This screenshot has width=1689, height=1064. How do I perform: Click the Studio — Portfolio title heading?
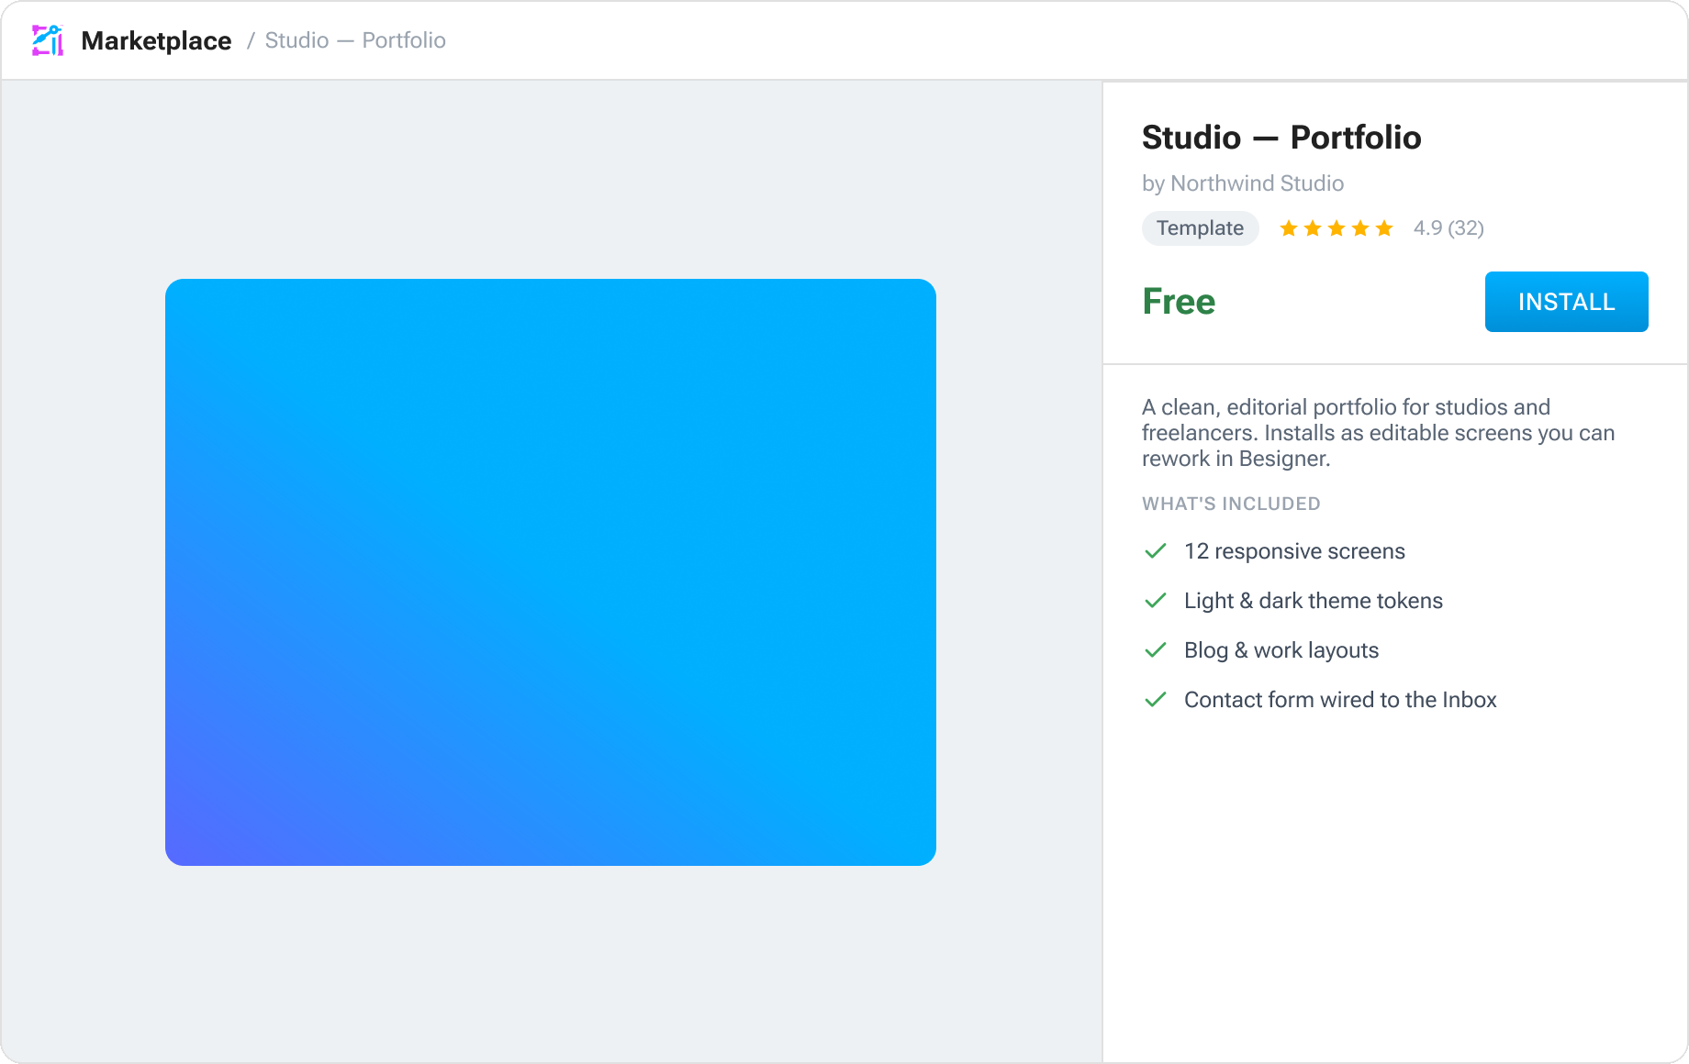(x=1281, y=138)
